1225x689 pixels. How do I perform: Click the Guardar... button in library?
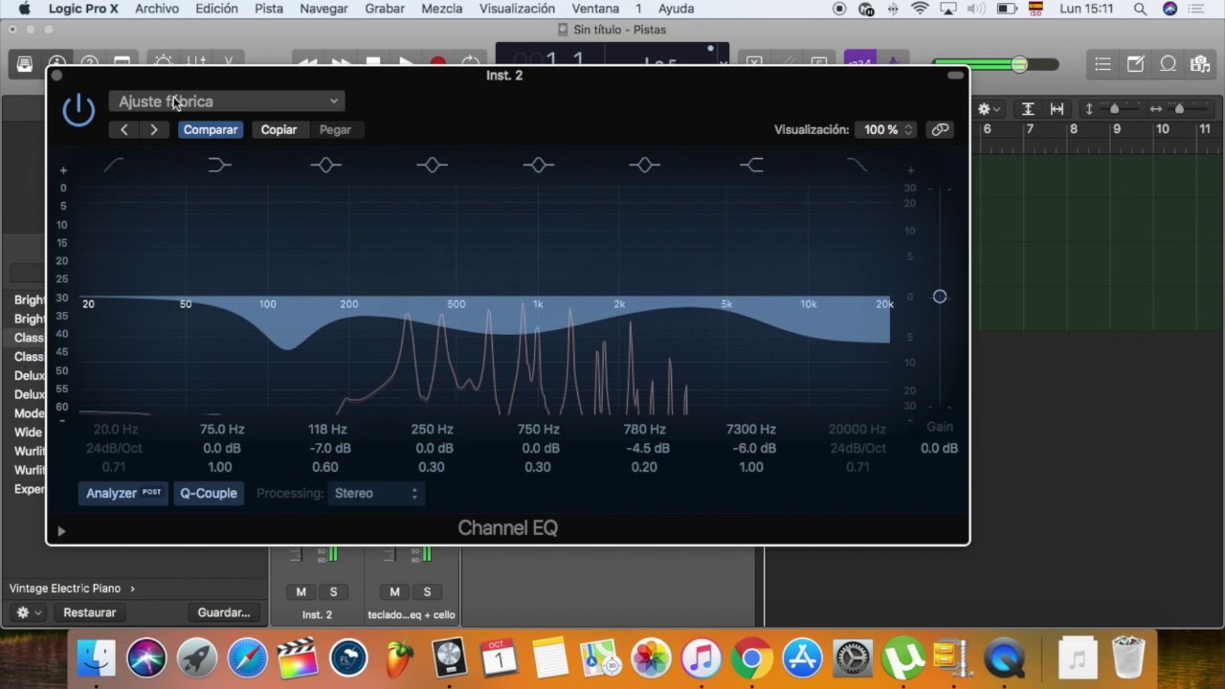point(224,612)
